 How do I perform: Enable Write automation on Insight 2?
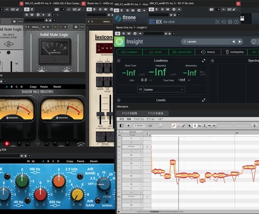coord(129,33)
